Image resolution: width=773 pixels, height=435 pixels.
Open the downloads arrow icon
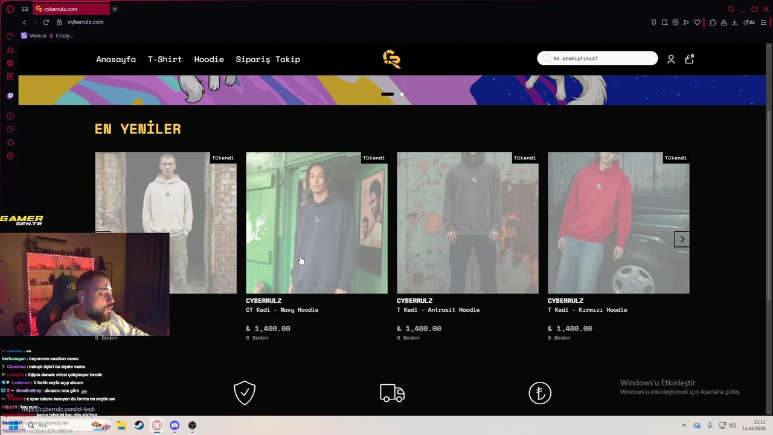[734, 22]
